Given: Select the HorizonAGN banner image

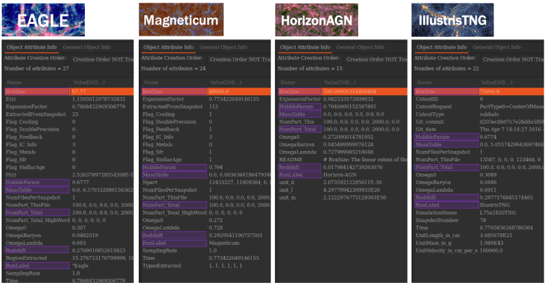Looking at the screenshot, I should (x=317, y=20).
